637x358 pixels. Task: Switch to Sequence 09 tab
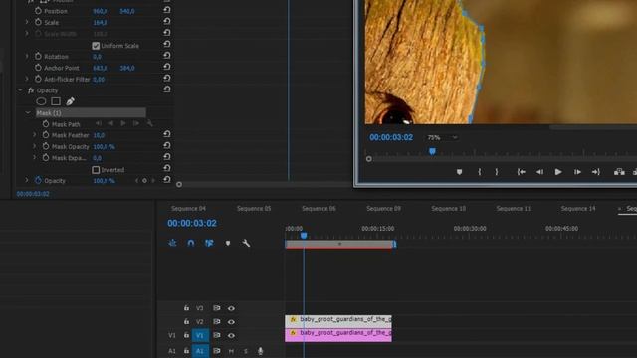[x=383, y=208]
